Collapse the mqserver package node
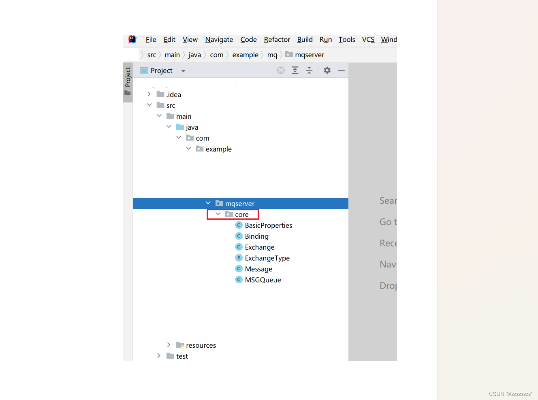The image size is (538, 400). coord(208,203)
